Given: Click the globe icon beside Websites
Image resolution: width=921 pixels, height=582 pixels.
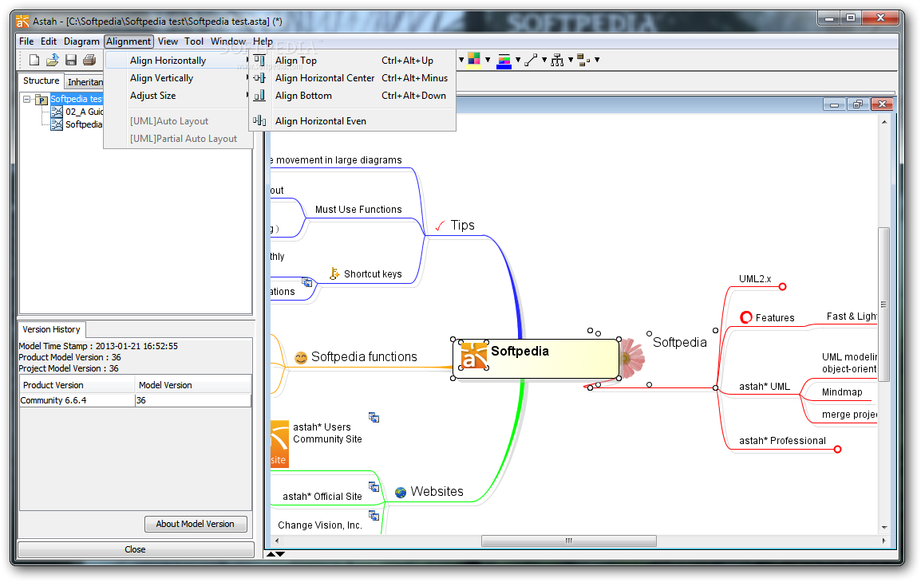Looking at the screenshot, I should [x=401, y=492].
